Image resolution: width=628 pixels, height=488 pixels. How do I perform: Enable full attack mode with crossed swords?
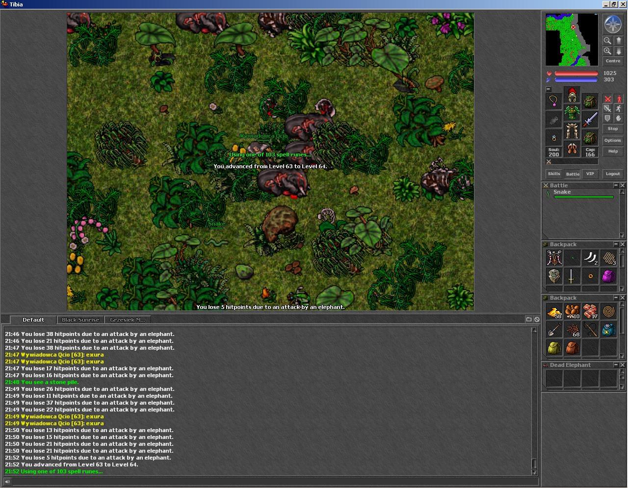coord(607,99)
